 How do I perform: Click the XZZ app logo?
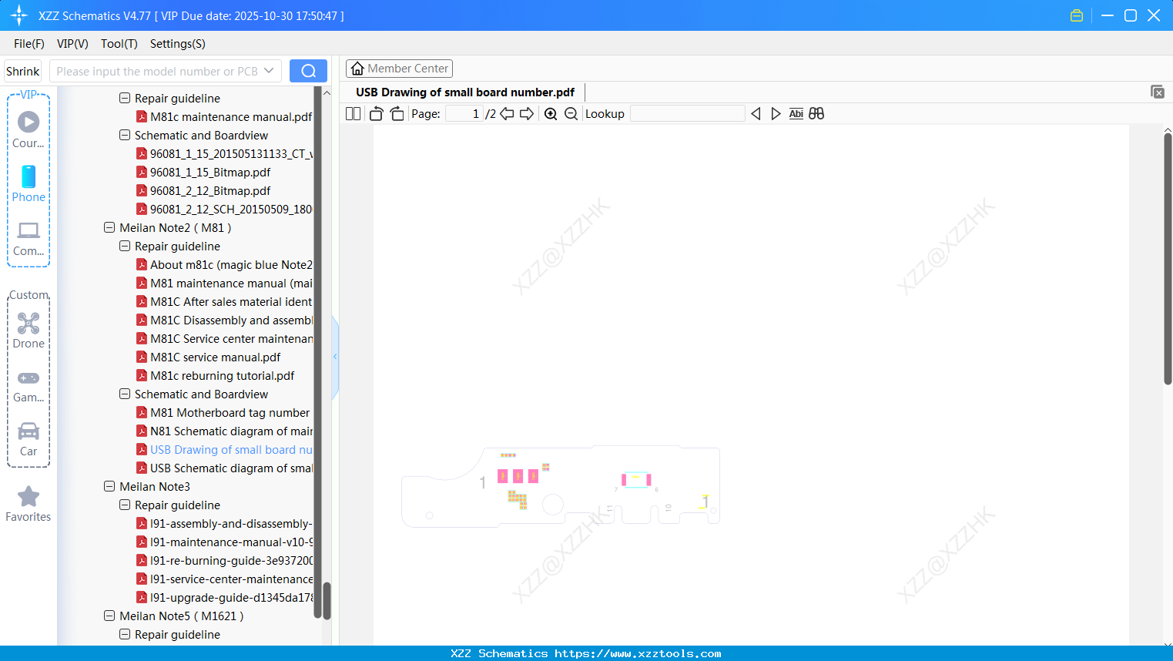click(x=18, y=15)
